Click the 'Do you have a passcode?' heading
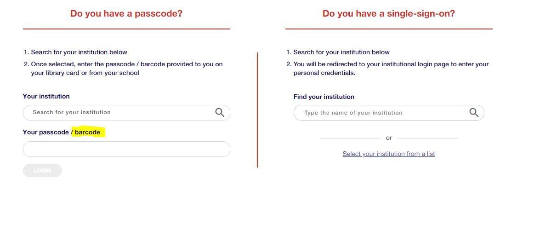The width and height of the screenshot is (540, 225). 126,13
